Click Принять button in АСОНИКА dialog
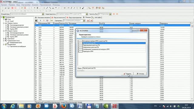The image size is (194, 109). (127, 74)
